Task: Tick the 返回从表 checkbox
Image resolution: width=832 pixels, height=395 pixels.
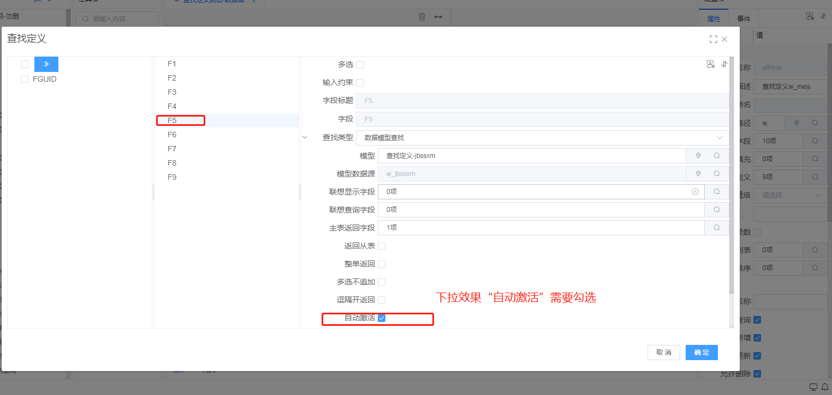Action: (382, 246)
